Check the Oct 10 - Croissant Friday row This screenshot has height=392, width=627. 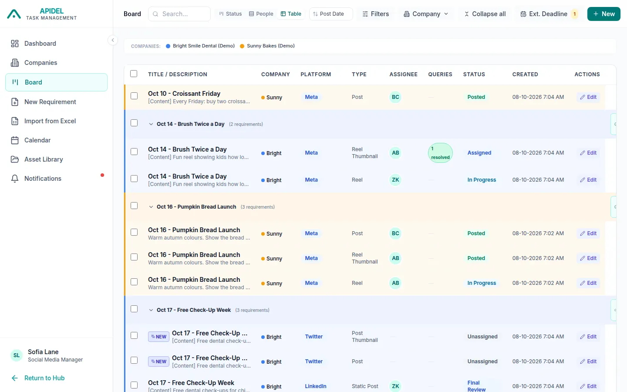(134, 96)
